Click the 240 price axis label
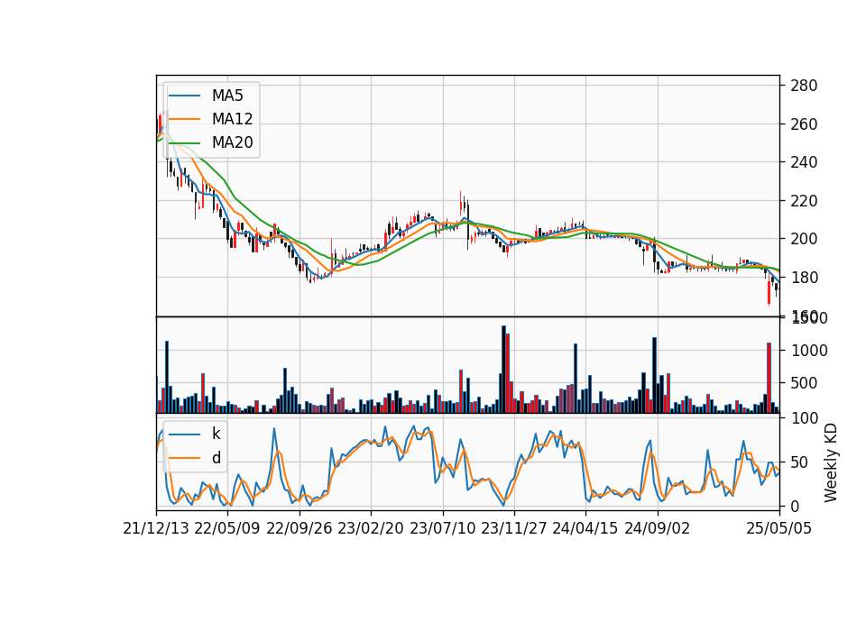The height and width of the screenshot is (622, 866). coord(804,162)
